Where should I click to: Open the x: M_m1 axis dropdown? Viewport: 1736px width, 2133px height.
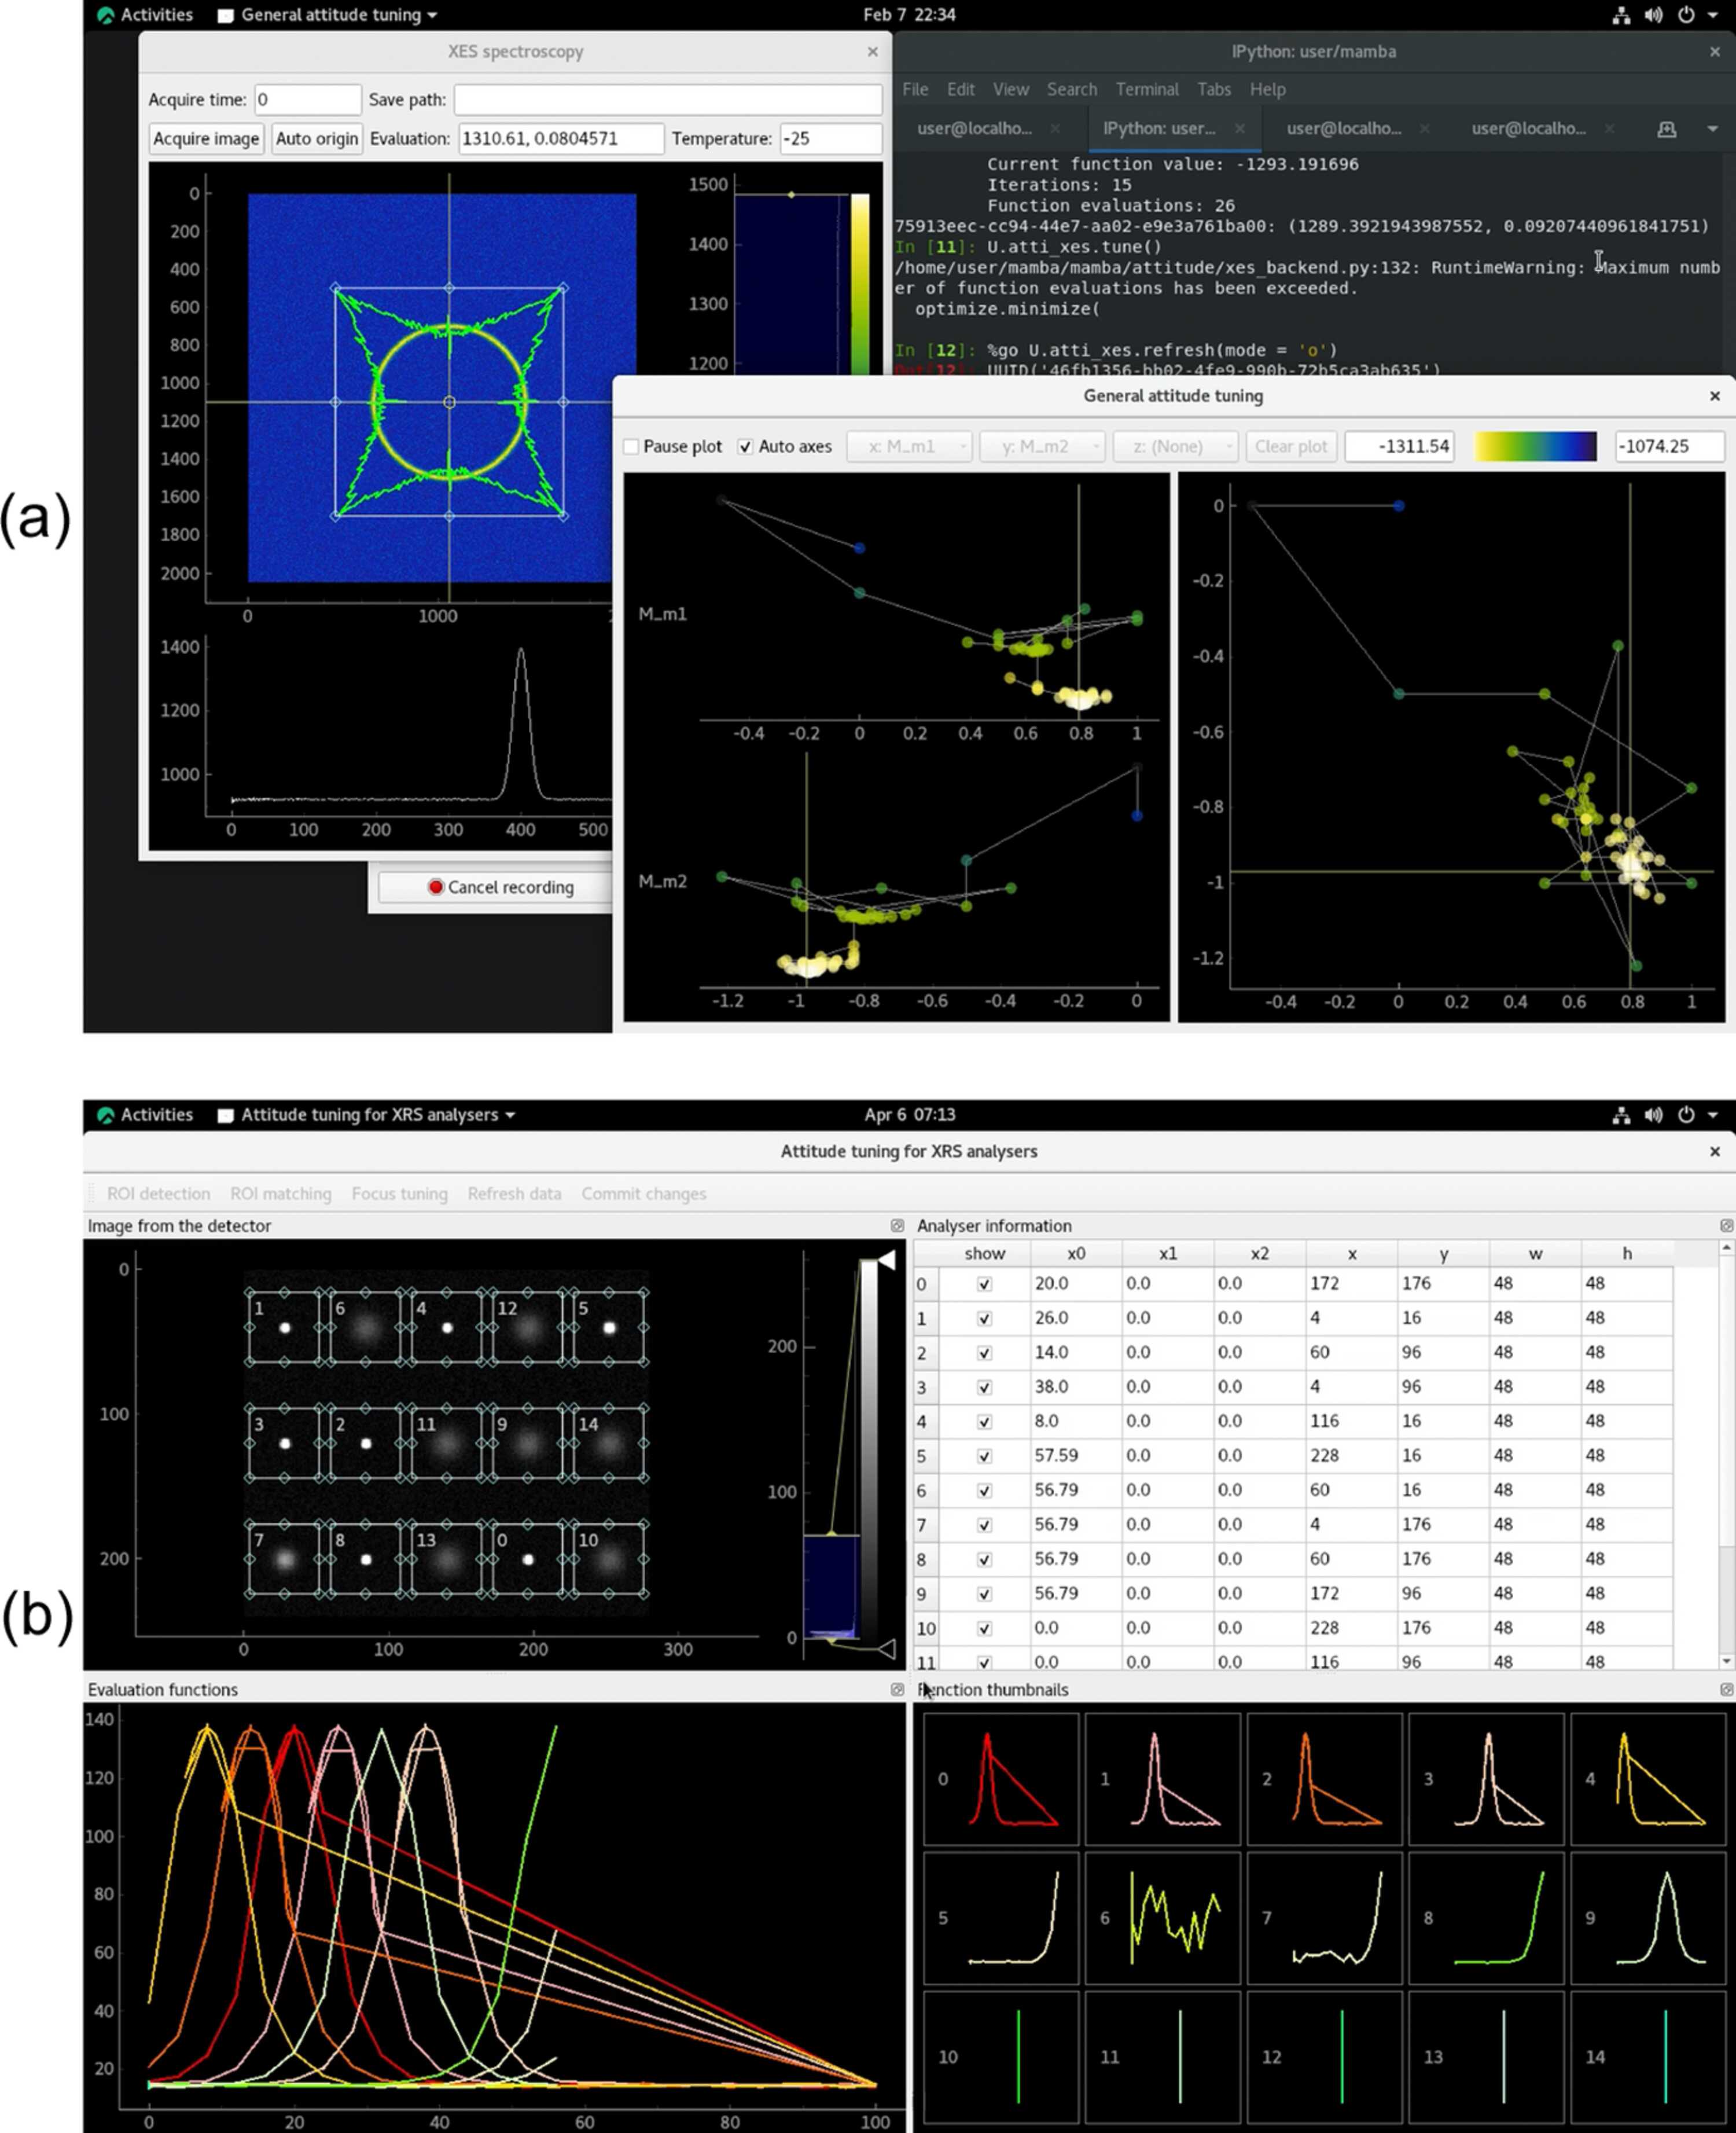(909, 446)
